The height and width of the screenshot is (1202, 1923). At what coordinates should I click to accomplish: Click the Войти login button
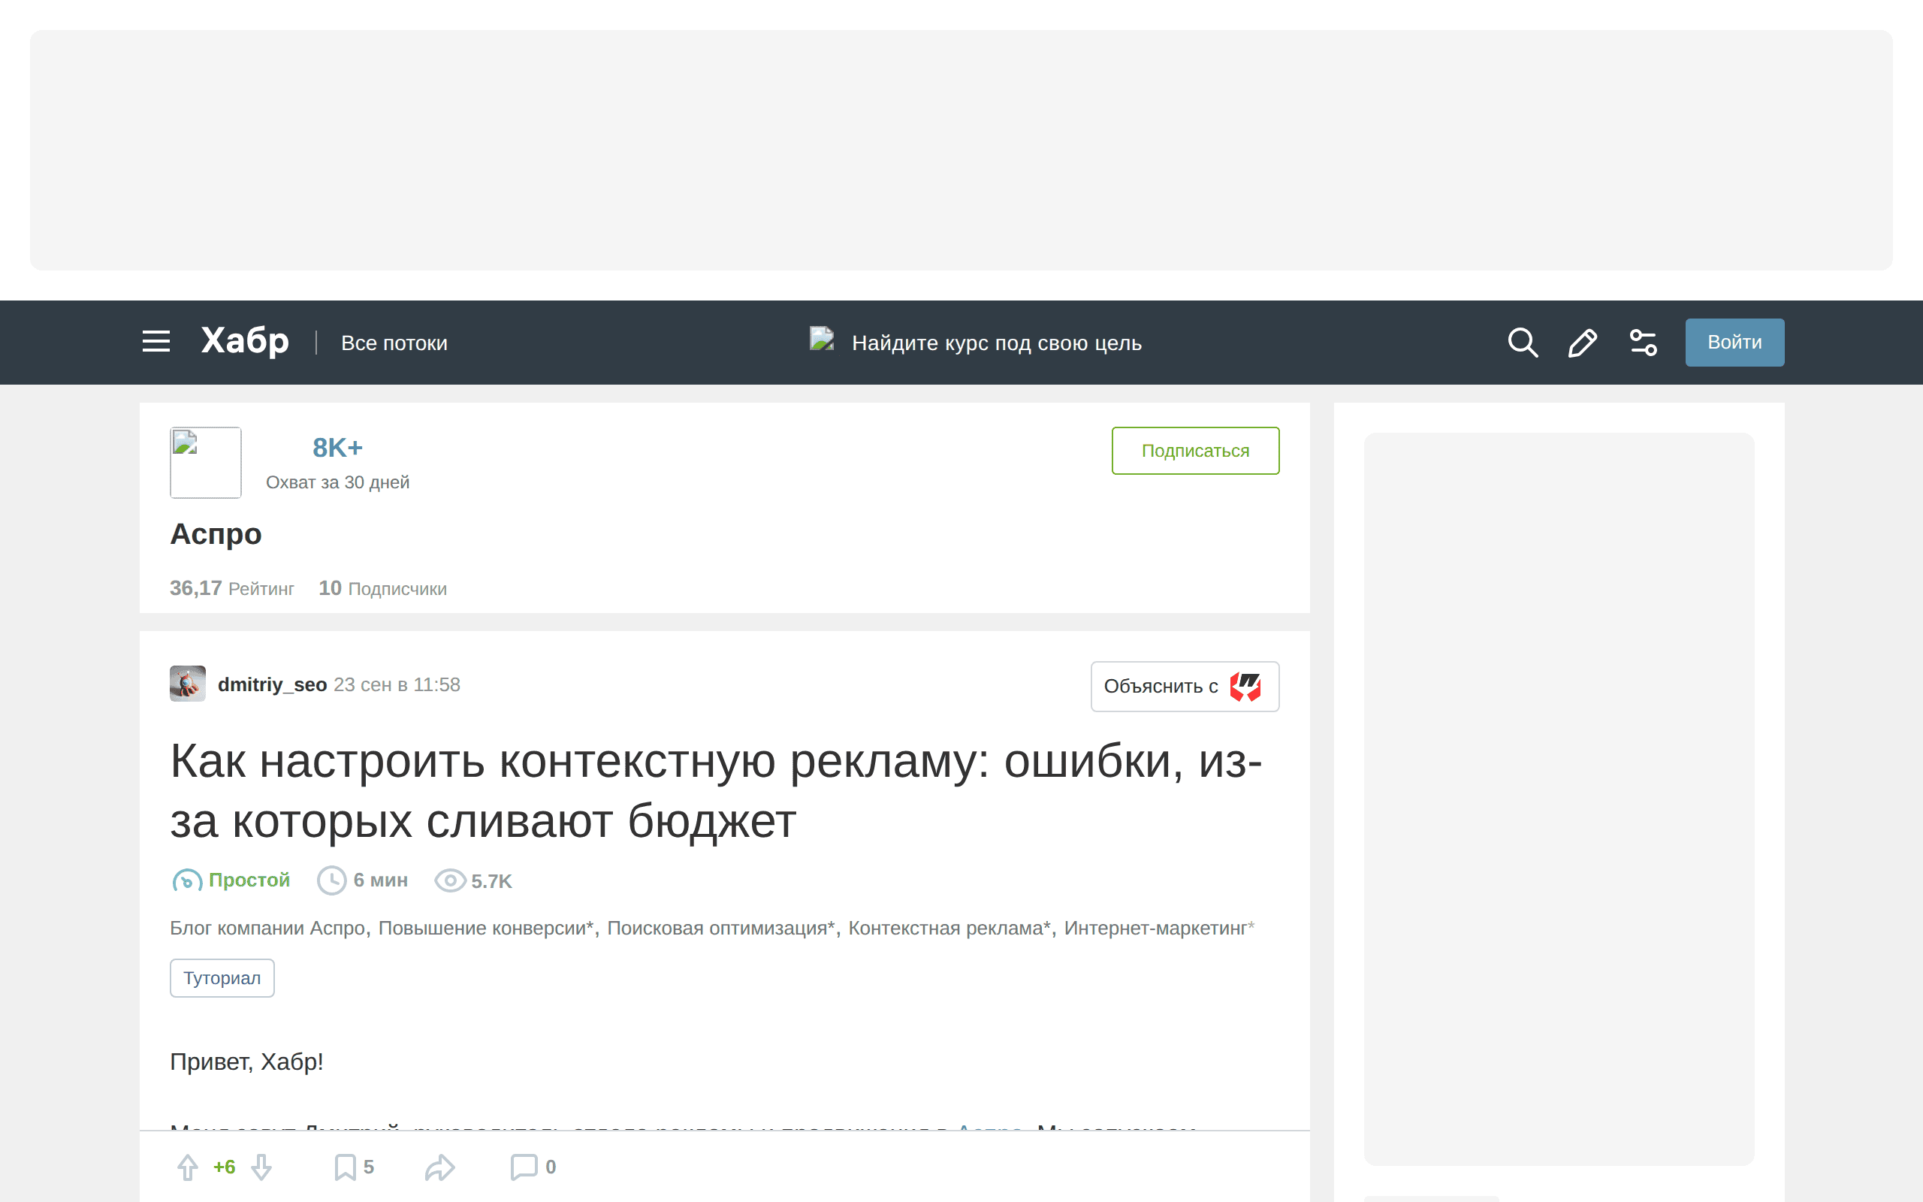click(1734, 343)
